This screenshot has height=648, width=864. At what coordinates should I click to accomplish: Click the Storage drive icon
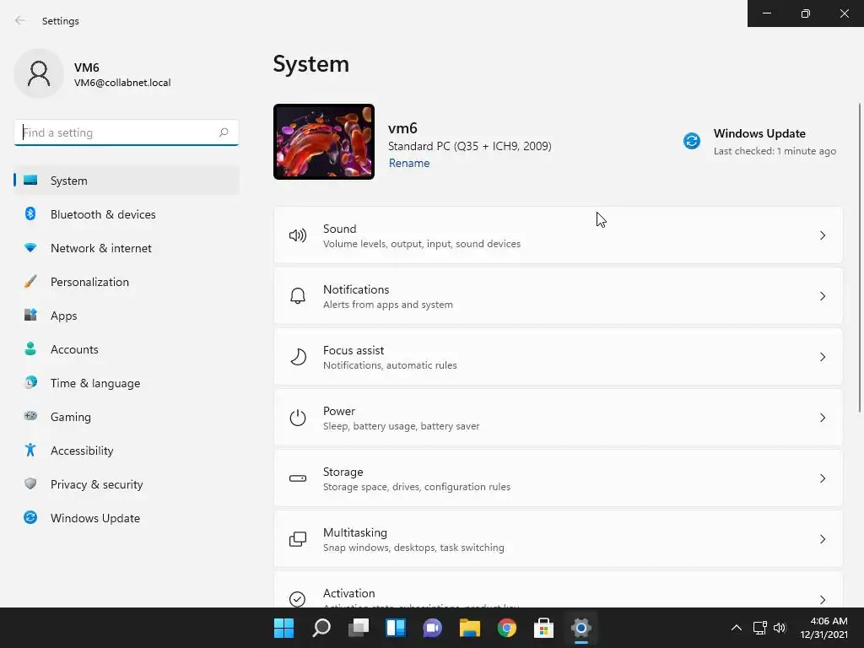click(x=298, y=478)
